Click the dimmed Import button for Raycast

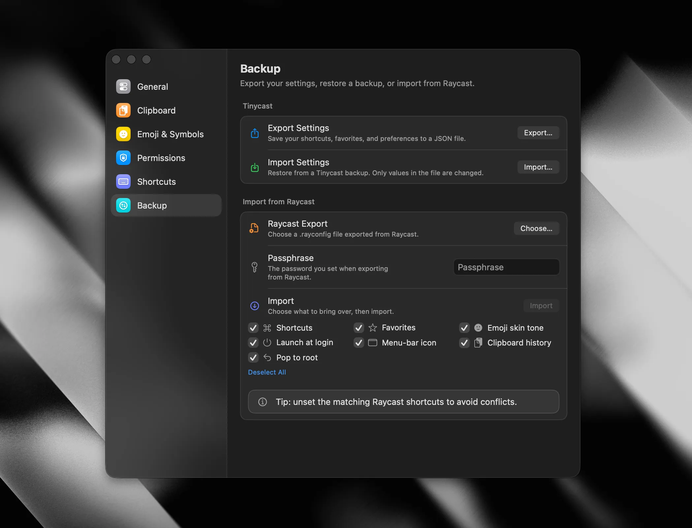541,306
